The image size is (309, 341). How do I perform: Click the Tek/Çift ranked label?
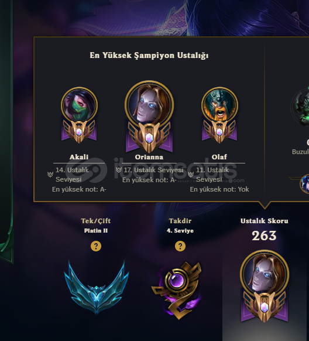pyautogui.click(x=96, y=221)
